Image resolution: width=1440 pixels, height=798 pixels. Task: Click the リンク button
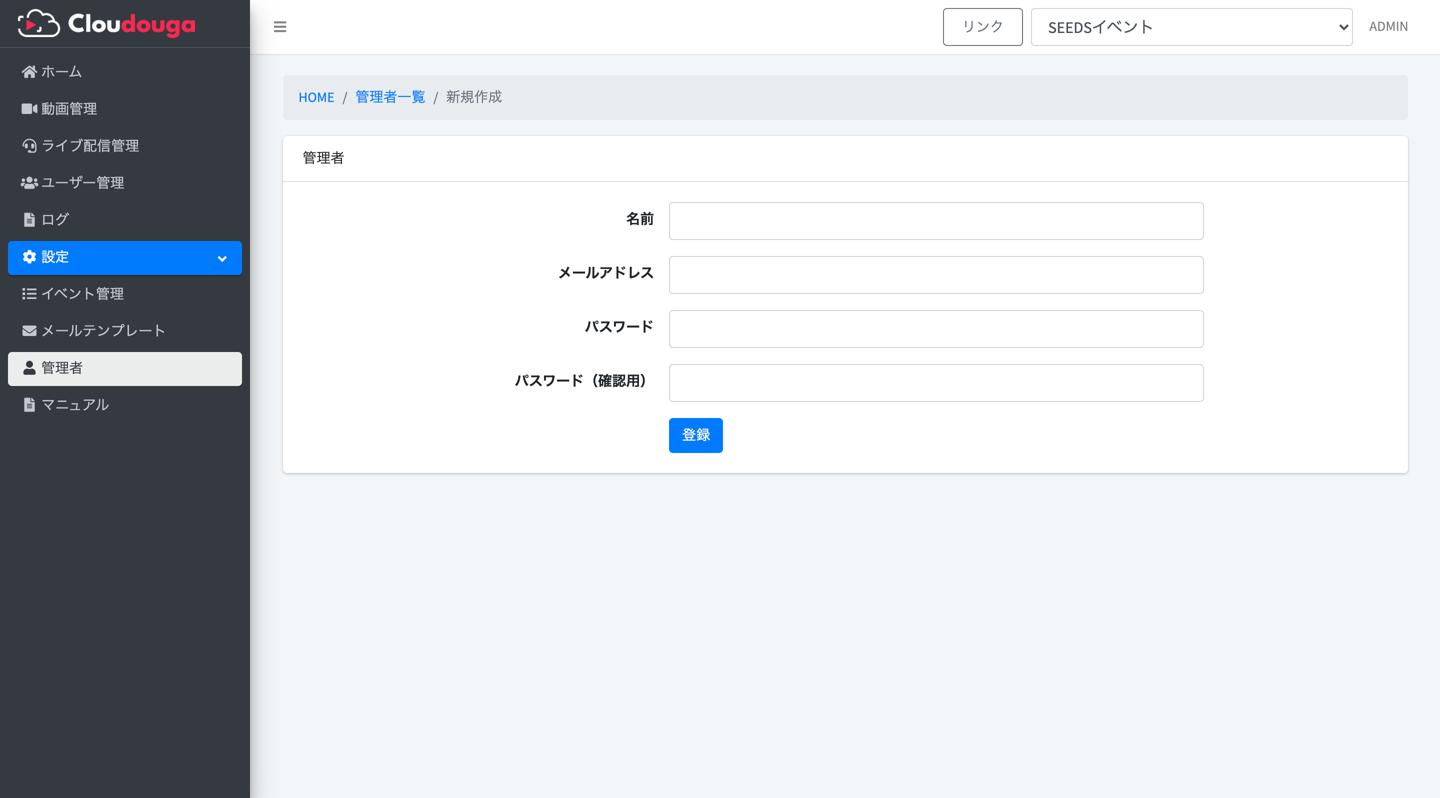[982, 27]
